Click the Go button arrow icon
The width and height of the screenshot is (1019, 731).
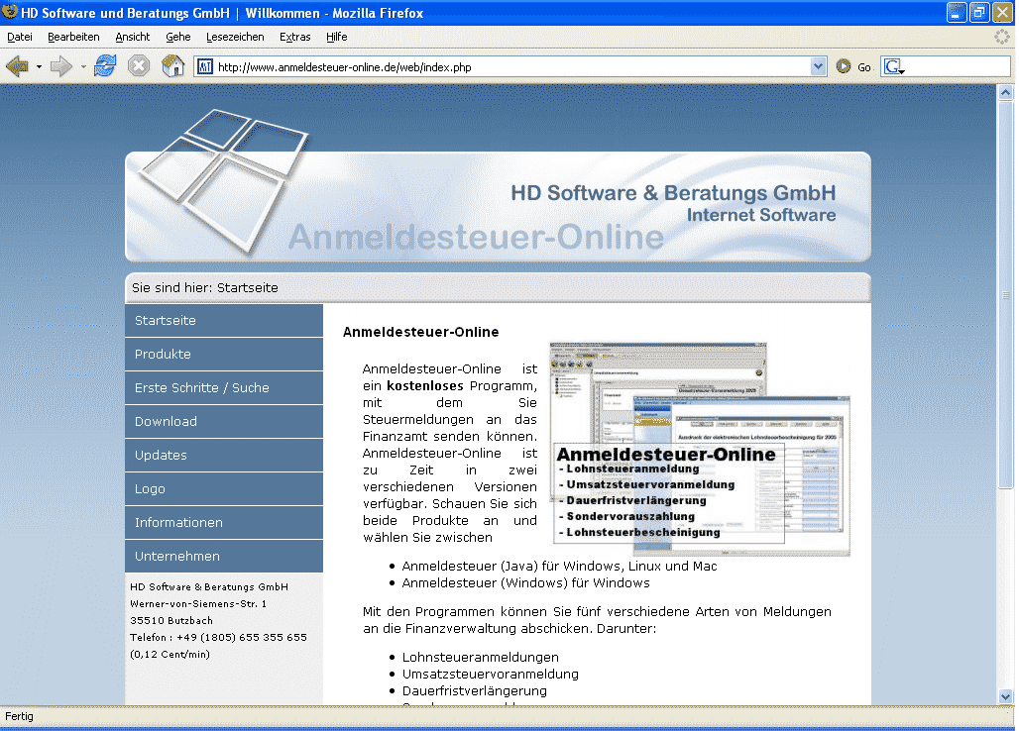point(844,66)
